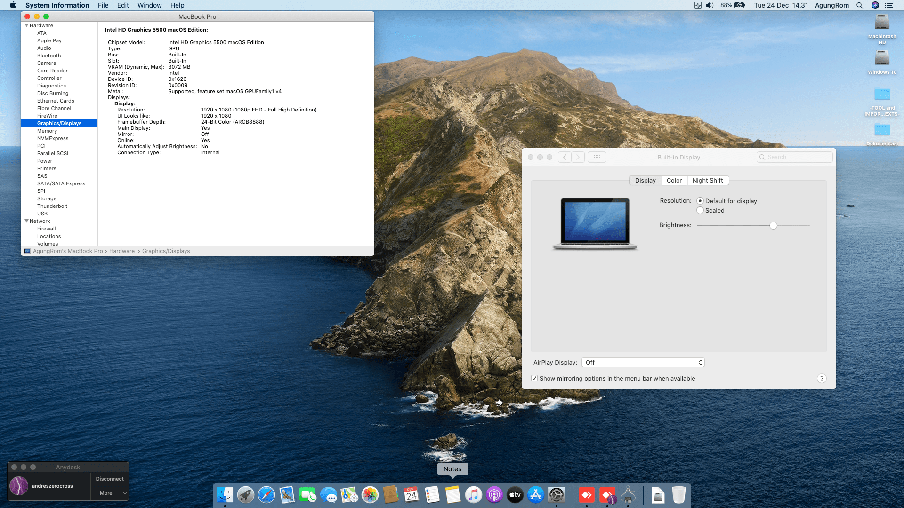Select Bluetooth in the Hardware list
This screenshot has width=904, height=508.
49,56
